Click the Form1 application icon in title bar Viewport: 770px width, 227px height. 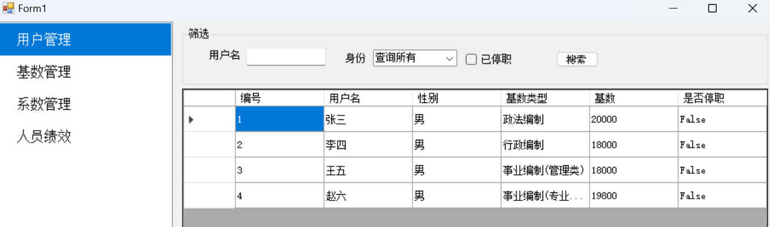[8, 8]
